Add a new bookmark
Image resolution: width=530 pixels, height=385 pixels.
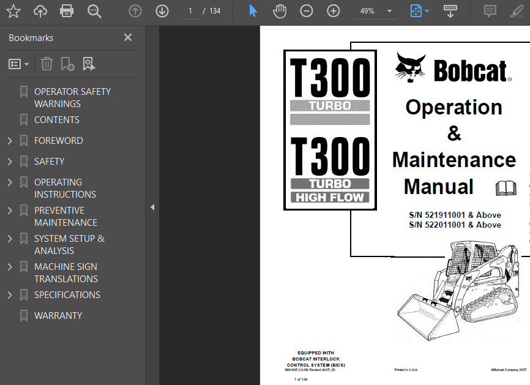coord(67,64)
